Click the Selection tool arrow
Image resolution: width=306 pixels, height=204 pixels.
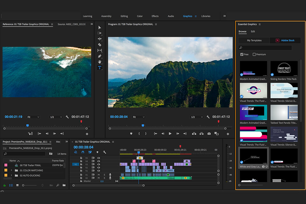tap(99, 28)
